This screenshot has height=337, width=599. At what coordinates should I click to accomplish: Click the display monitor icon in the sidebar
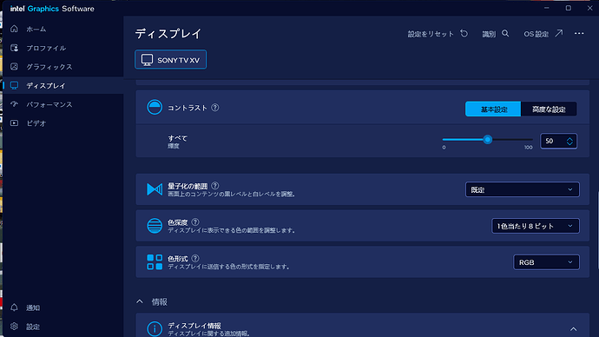tap(14, 85)
